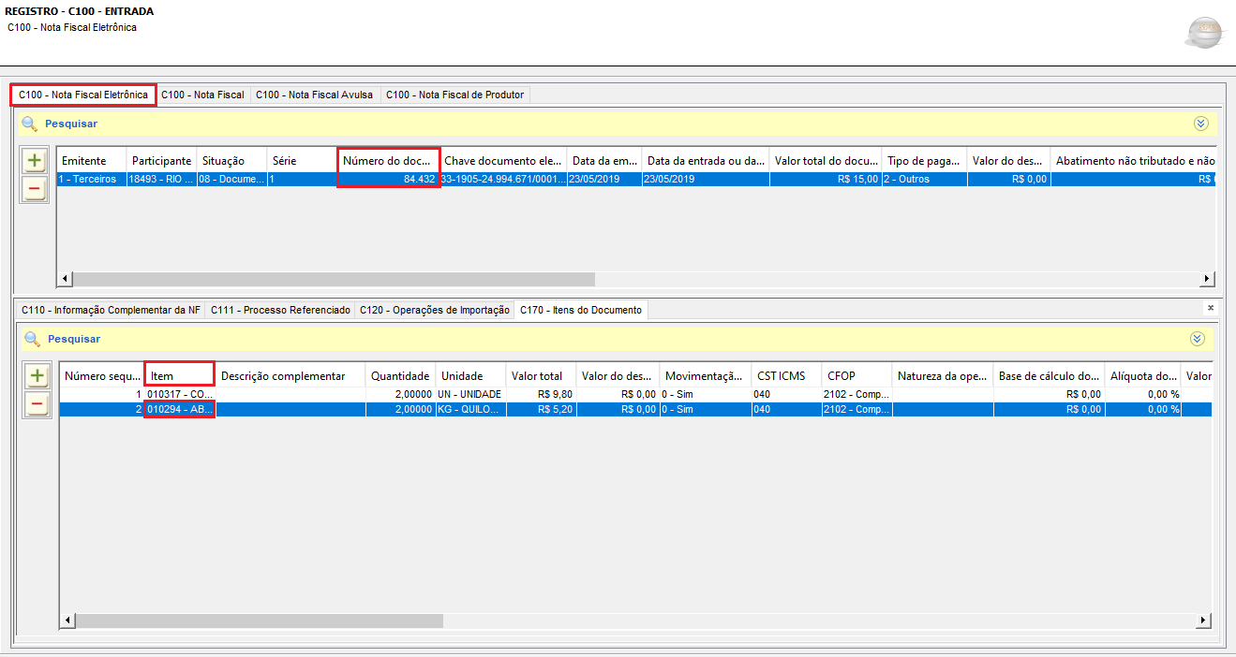The width and height of the screenshot is (1236, 657).
Task: Click the upper grid horizontal scrollbar thumb
Action: [x=334, y=279]
